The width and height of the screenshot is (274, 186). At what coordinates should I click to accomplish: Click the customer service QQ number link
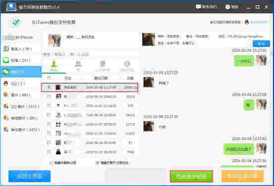pos(259,22)
